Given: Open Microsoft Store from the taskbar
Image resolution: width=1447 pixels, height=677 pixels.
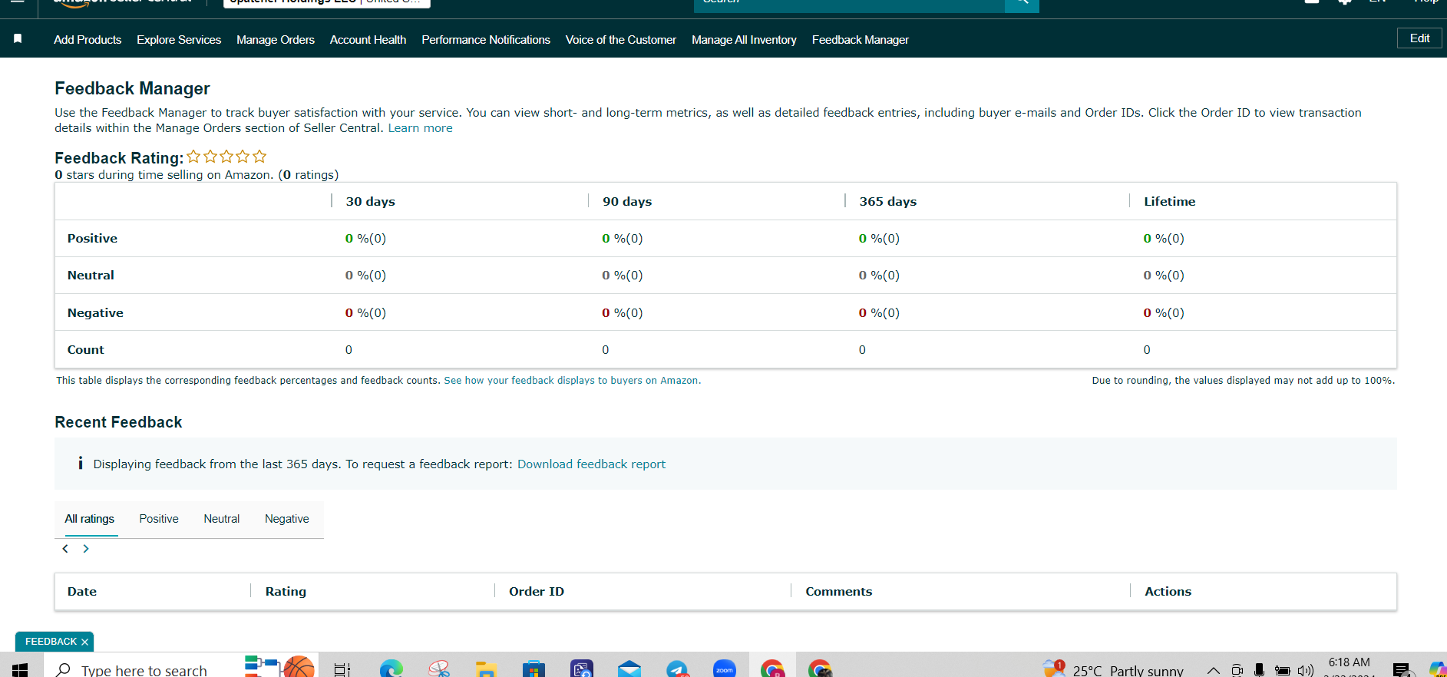Looking at the screenshot, I should tap(534, 669).
